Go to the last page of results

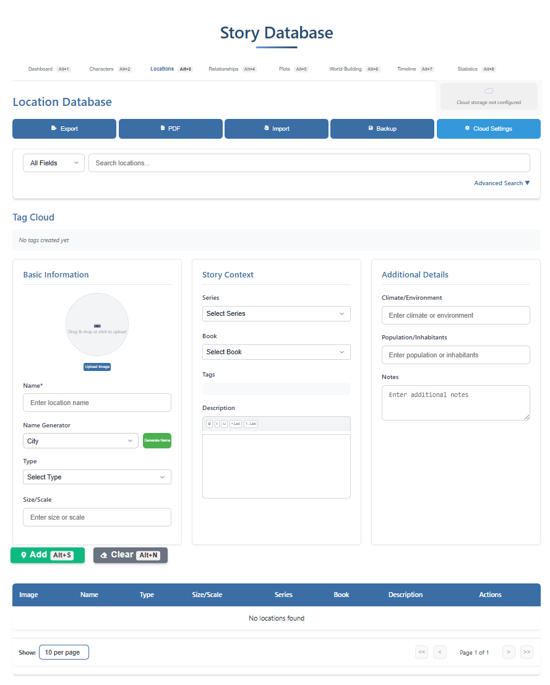[x=526, y=652]
